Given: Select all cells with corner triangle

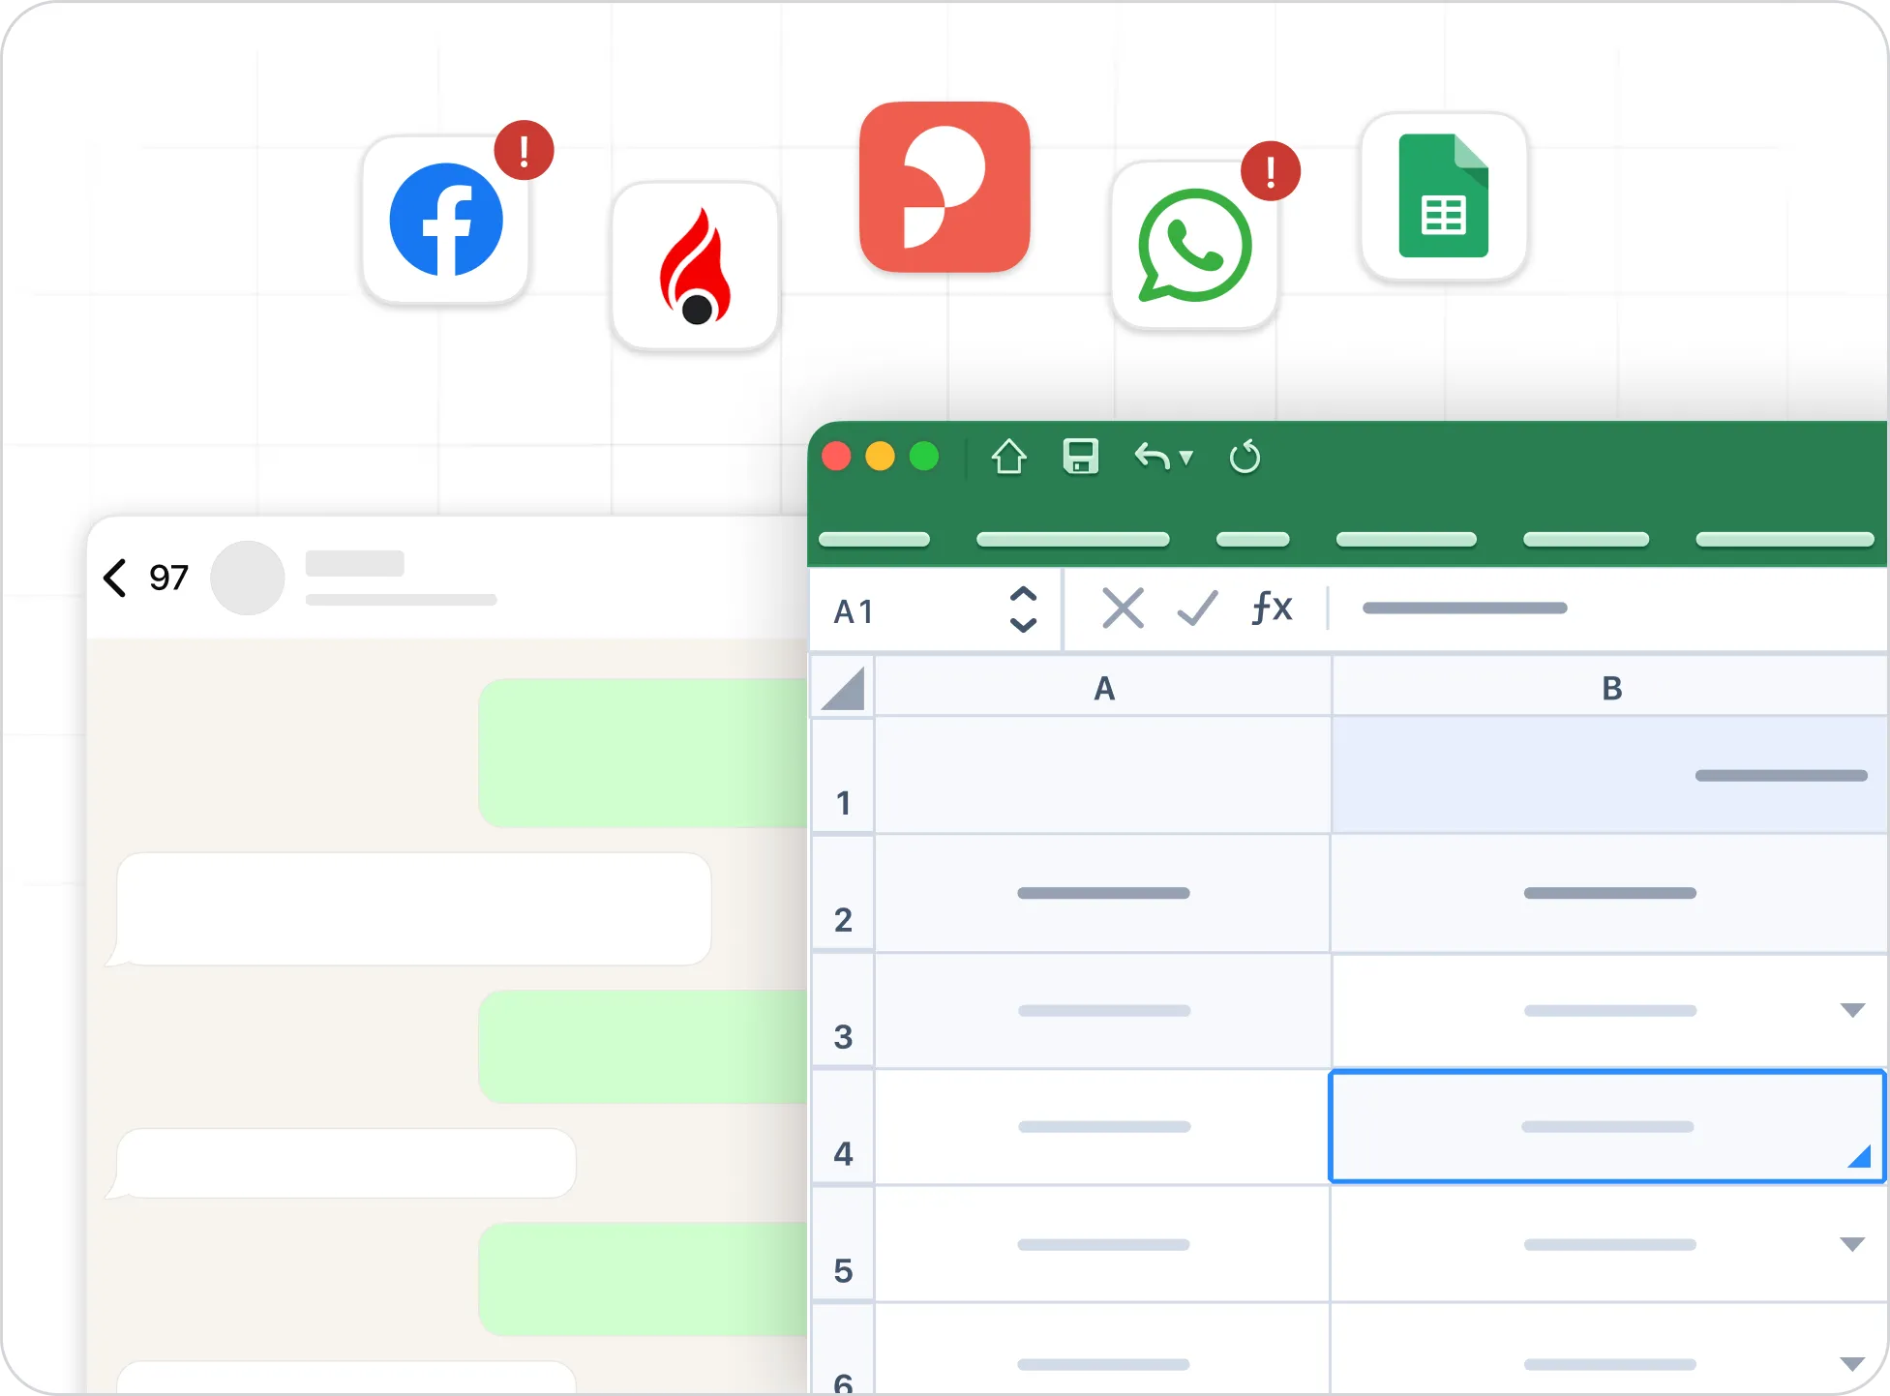Looking at the screenshot, I should tap(842, 688).
